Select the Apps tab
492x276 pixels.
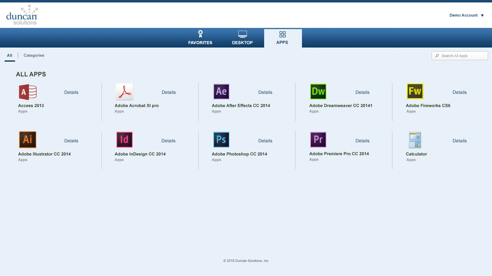(x=283, y=38)
